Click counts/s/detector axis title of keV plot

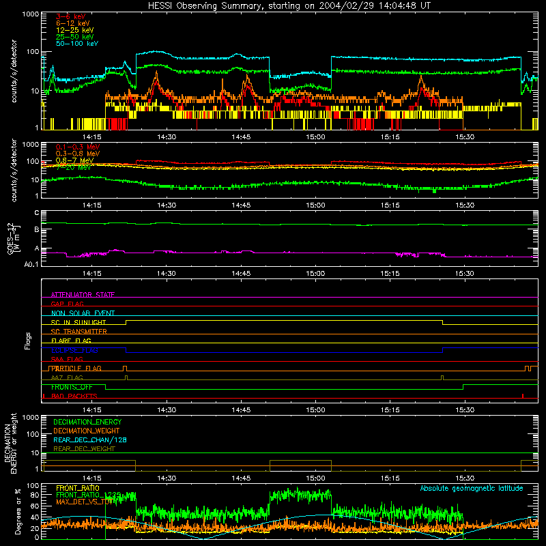pos(14,71)
